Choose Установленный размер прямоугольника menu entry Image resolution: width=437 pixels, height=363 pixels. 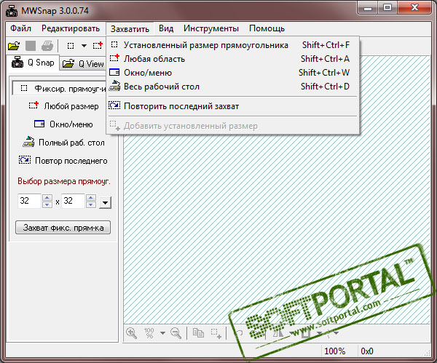(233, 45)
